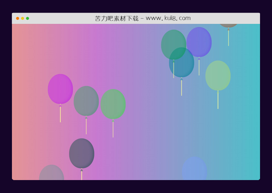This screenshot has height=193, width=272.
Task: Pop the brown-gray balloon cut off under title bar
Action: tap(229, 25)
